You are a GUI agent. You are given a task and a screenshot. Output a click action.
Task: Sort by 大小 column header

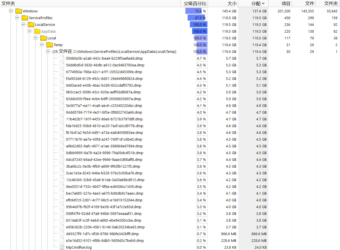tap(223, 3)
